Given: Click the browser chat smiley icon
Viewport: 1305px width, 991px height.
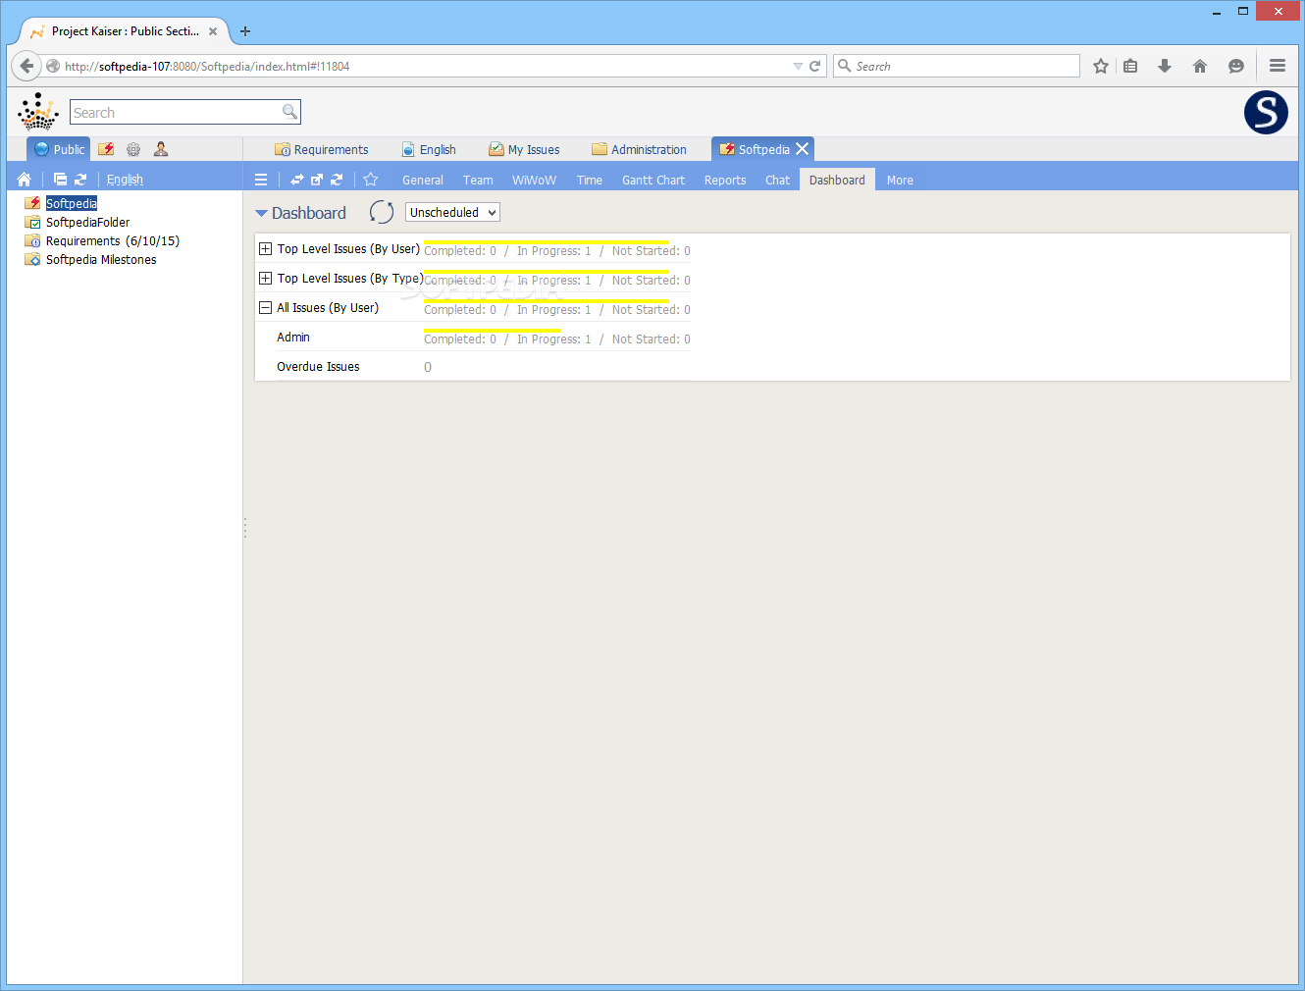Looking at the screenshot, I should pos(1236,66).
